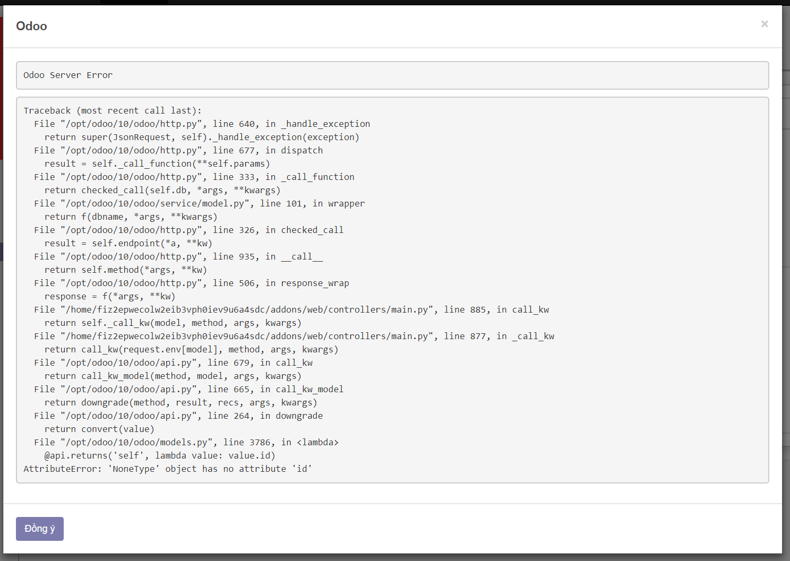
Task: Click the line 326 checked_call entry
Action: [189, 230]
